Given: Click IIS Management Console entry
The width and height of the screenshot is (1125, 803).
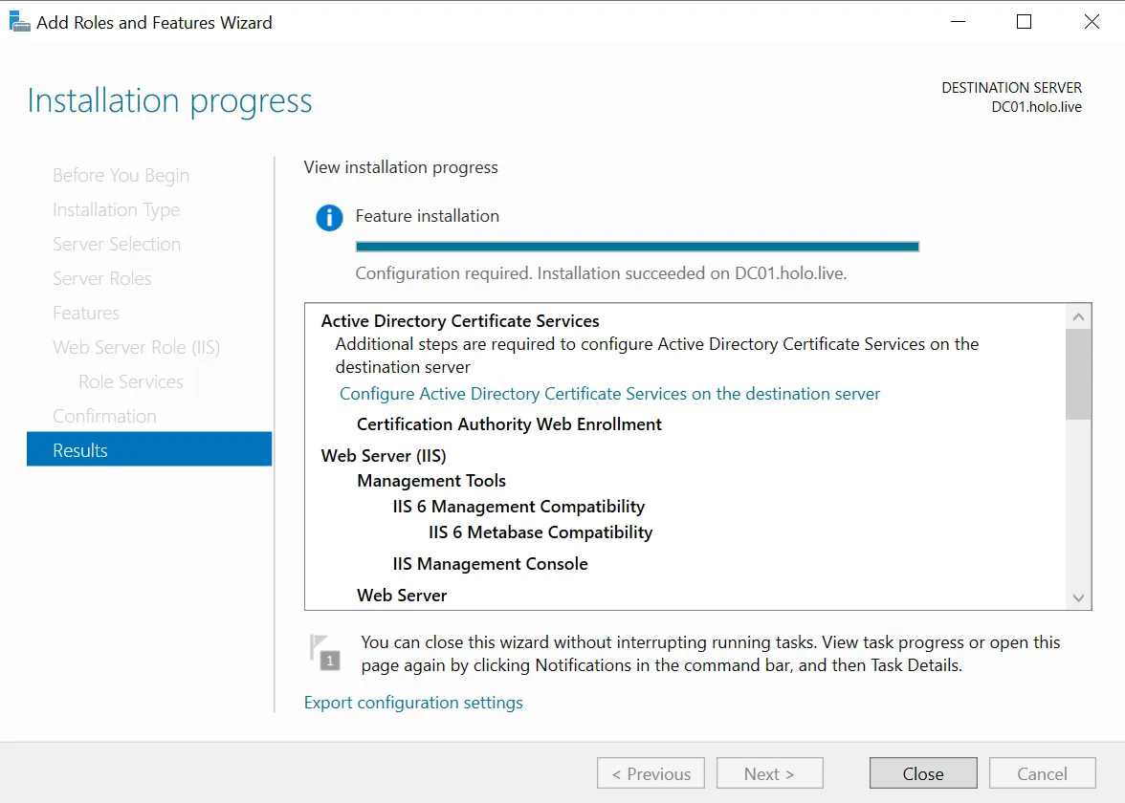Looking at the screenshot, I should coord(490,564).
